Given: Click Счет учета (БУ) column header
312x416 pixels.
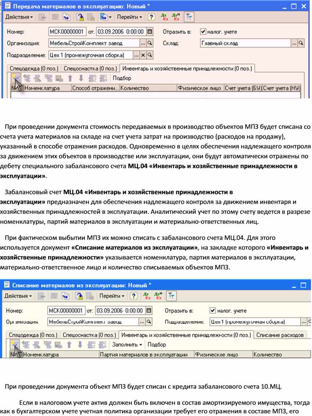Looking at the screenshot, I should pyautogui.click(x=243, y=88).
